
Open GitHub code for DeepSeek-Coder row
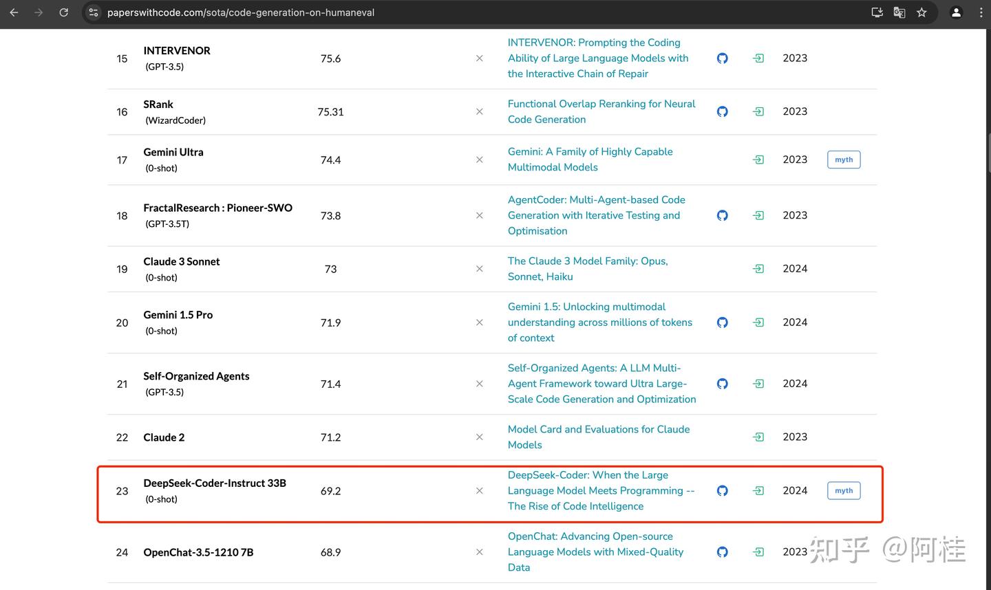(722, 491)
